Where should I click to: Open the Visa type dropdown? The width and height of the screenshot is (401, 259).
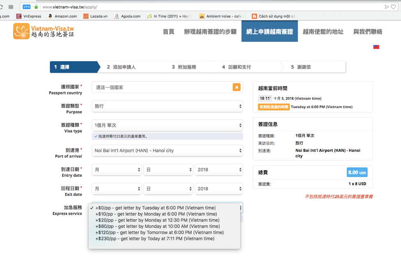(x=167, y=125)
